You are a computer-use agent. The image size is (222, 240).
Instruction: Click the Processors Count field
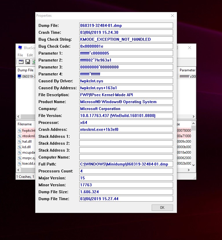(x=126, y=171)
